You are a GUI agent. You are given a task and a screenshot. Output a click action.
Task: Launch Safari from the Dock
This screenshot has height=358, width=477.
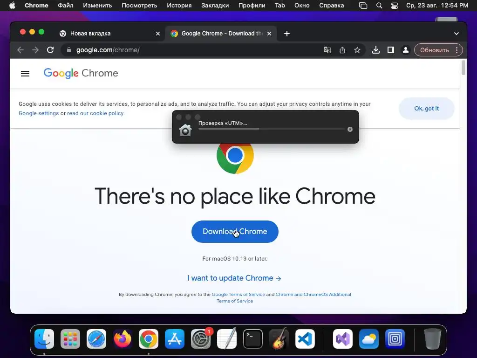pos(96,338)
